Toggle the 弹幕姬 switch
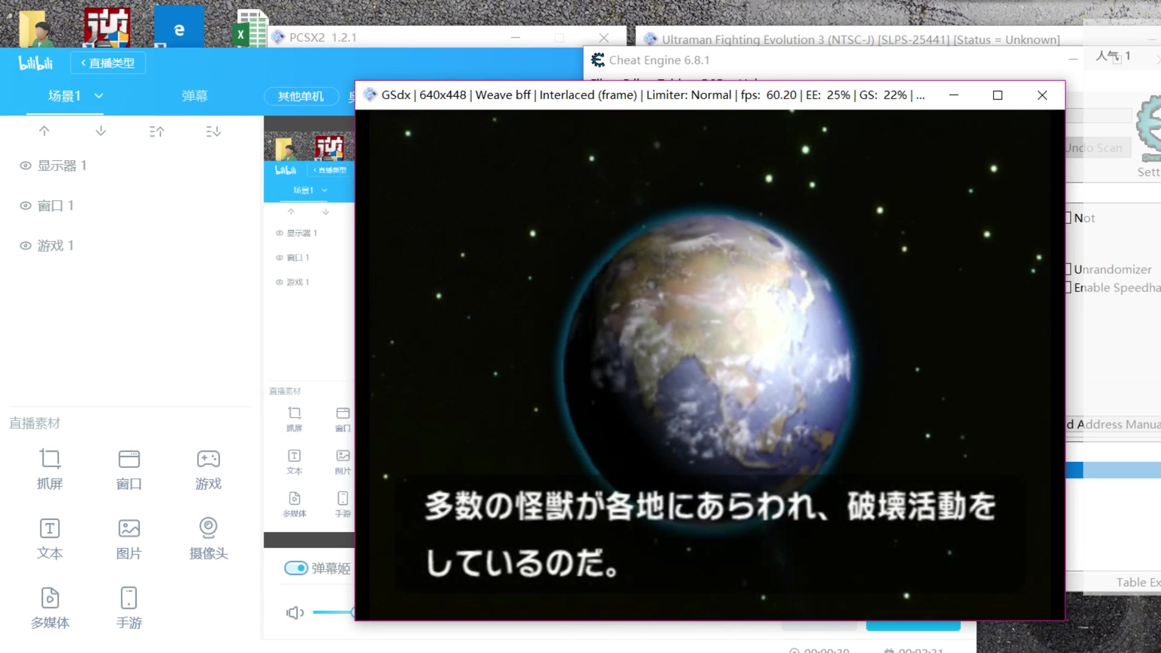Screen dimensions: 1161x653 296,568
